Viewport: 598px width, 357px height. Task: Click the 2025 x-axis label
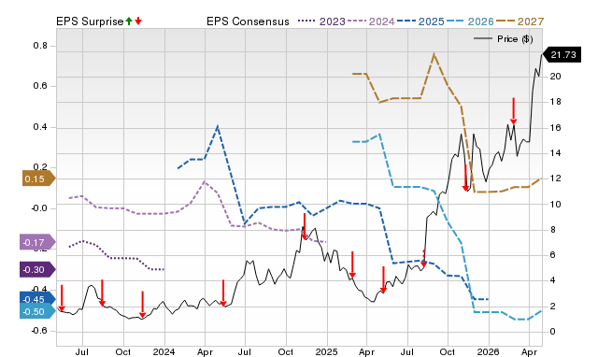pos(326,351)
